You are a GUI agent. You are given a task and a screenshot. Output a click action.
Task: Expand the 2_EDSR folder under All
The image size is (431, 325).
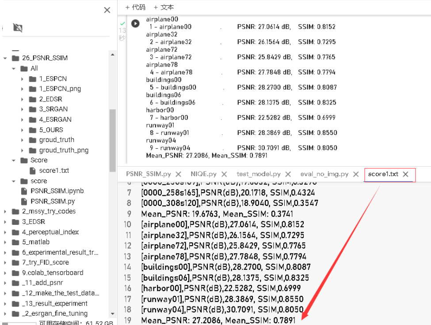click(22, 99)
